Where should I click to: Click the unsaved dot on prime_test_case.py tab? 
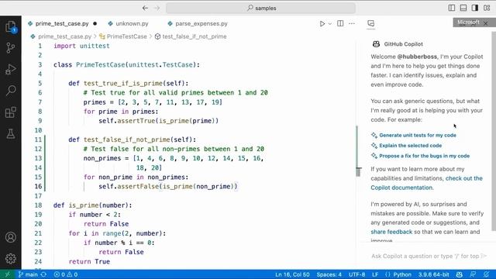click(x=95, y=24)
